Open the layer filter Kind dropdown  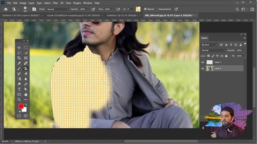(209, 45)
